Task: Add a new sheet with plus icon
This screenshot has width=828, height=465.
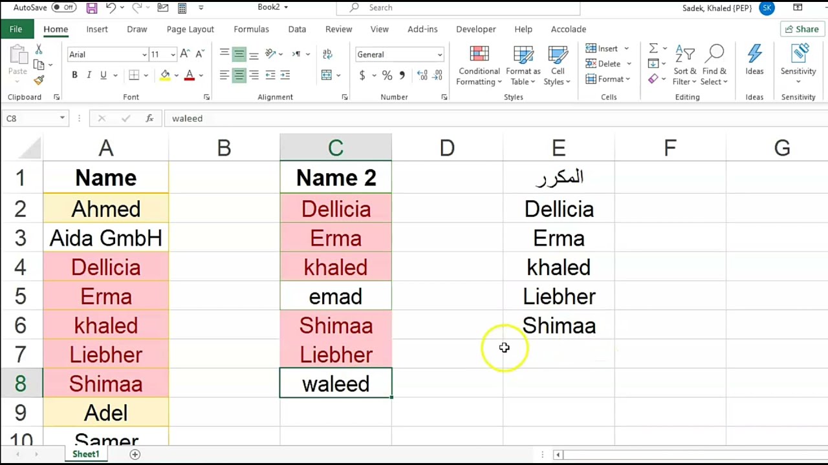Action: click(135, 455)
